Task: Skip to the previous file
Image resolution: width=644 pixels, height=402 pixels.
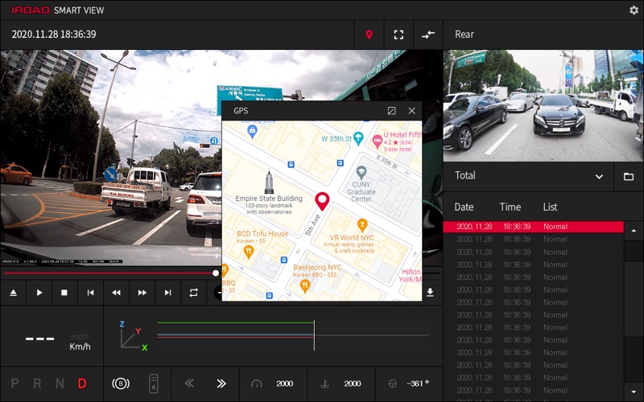Action: point(90,293)
